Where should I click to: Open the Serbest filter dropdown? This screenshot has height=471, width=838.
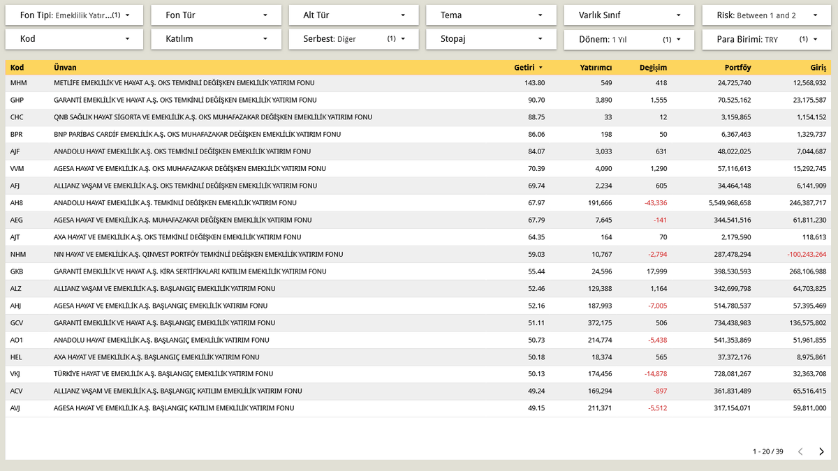[x=354, y=39]
